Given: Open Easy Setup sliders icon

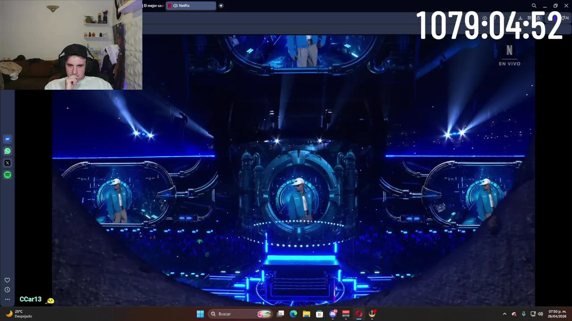Looking at the screenshot, I should pos(530,18).
